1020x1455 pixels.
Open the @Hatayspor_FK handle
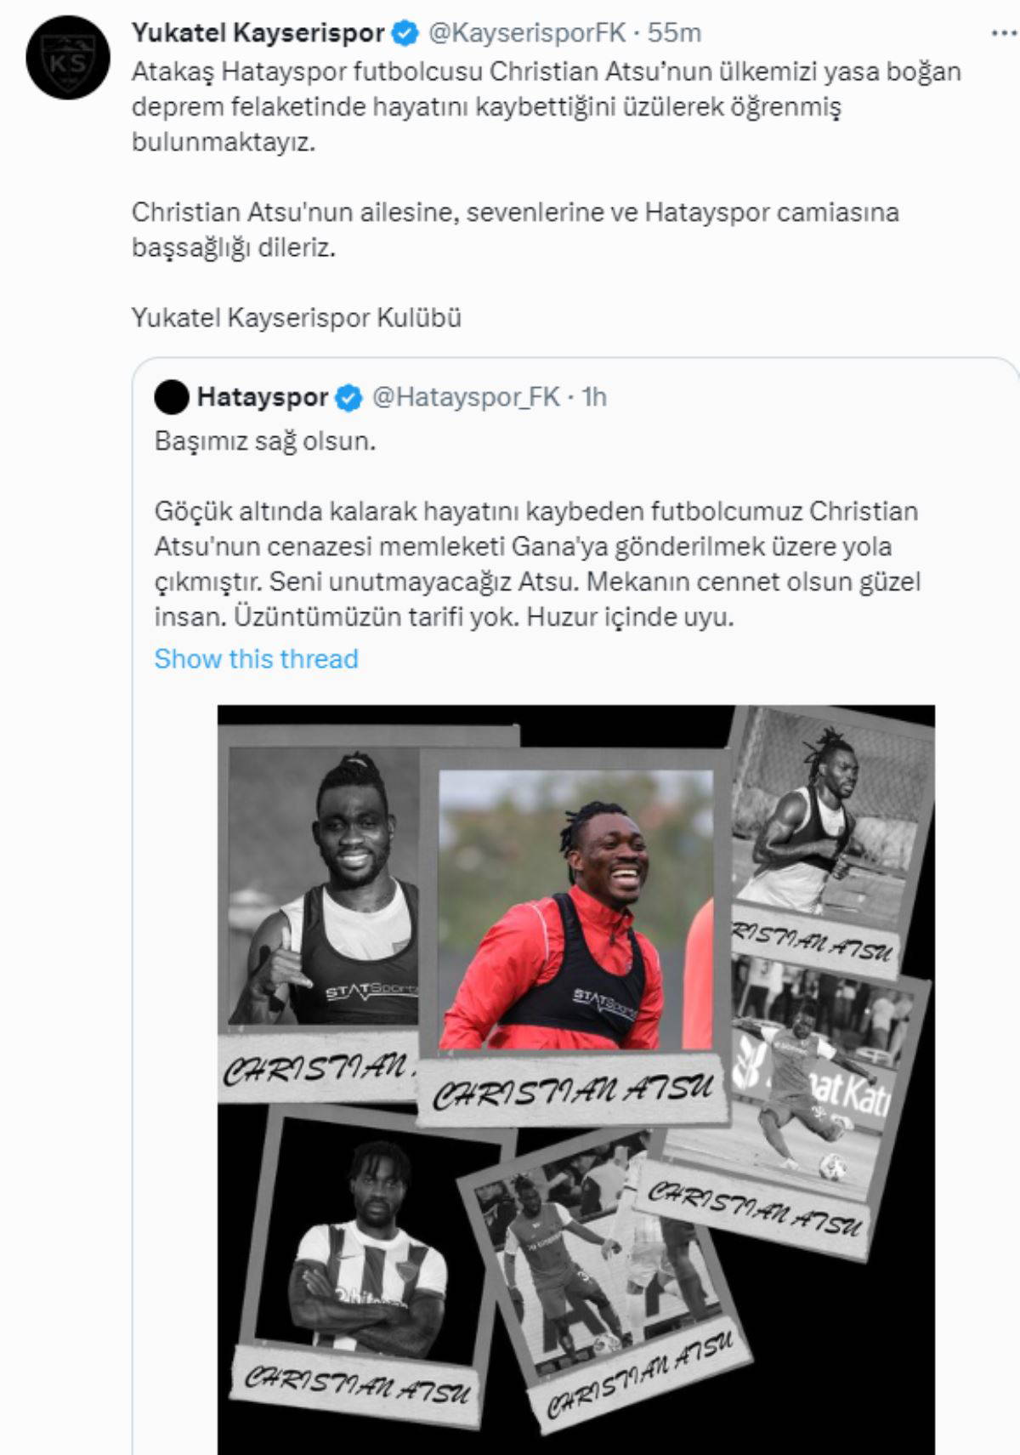467,397
